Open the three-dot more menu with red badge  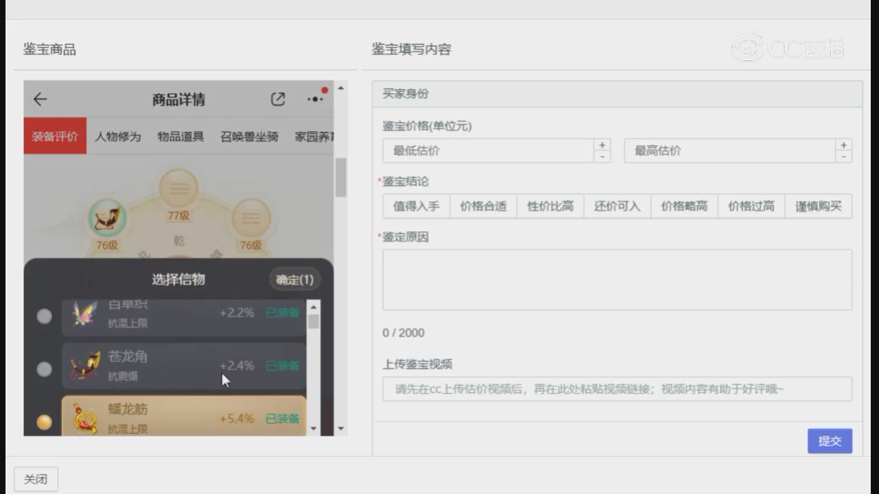coord(315,99)
